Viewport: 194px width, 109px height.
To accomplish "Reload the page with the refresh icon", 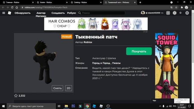I will pyautogui.click(x=12, y=7).
